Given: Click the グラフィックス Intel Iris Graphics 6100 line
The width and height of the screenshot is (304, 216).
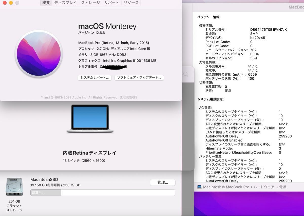Looking at the screenshot, I should (117, 61).
